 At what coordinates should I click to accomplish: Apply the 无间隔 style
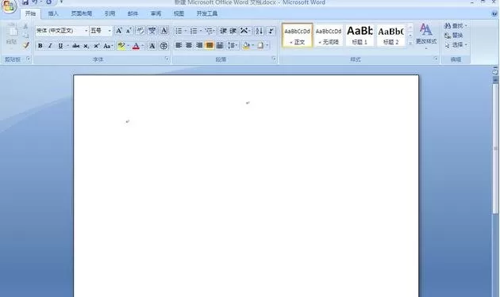click(329, 36)
